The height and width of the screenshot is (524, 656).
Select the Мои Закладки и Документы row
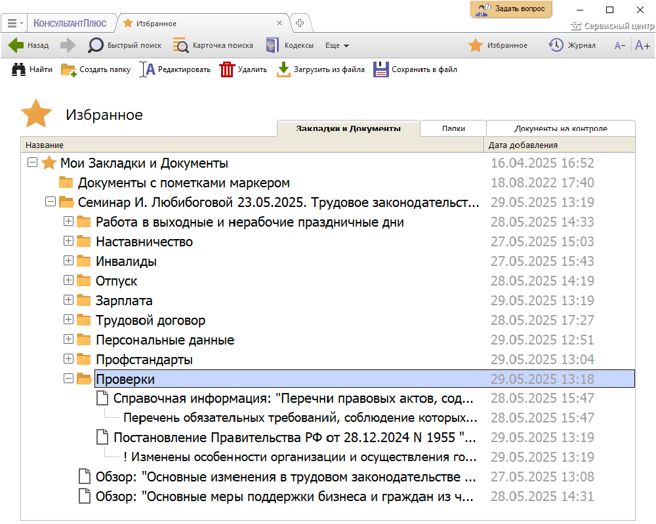pos(144,163)
